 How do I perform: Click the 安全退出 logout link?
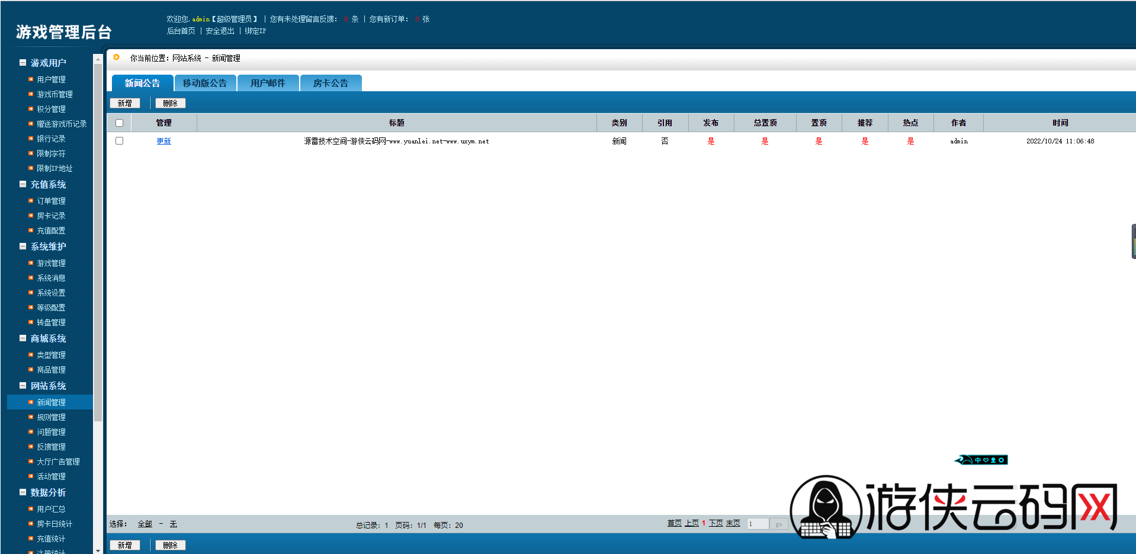pos(220,31)
